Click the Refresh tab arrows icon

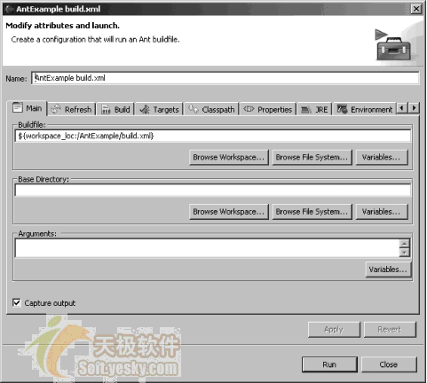56,109
